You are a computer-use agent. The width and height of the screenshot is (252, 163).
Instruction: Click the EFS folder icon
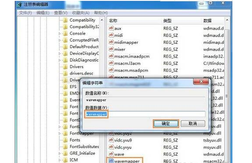click(65, 87)
